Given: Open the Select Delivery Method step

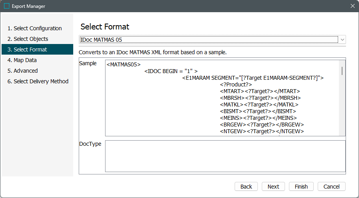Looking at the screenshot, I should coord(38,81).
